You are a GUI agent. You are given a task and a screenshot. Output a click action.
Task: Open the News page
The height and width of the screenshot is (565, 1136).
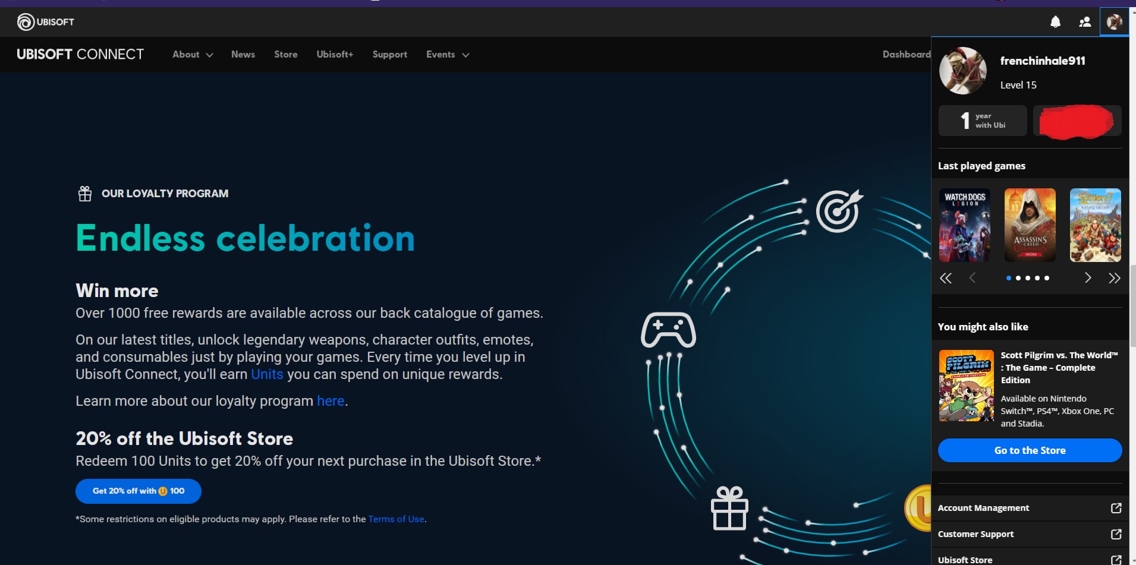point(243,55)
